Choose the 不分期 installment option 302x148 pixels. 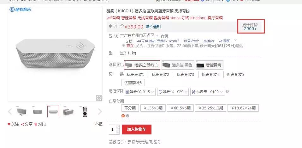point(130,108)
